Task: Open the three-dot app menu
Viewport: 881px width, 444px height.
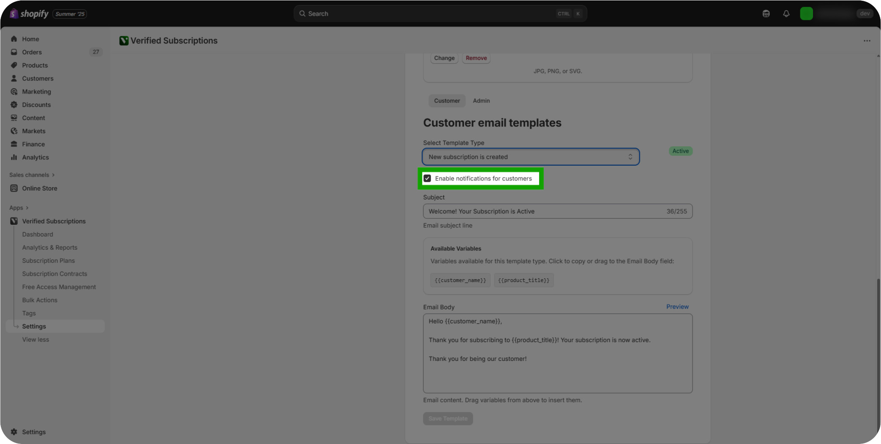Action: (x=867, y=40)
